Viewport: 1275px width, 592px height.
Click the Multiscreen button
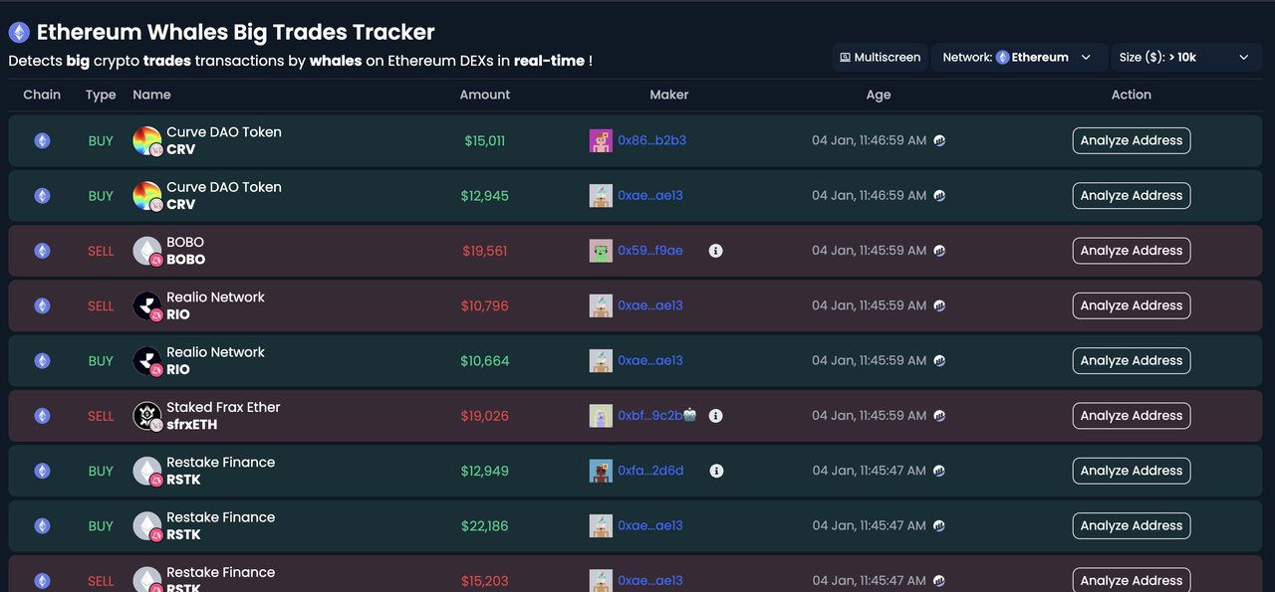click(x=880, y=57)
